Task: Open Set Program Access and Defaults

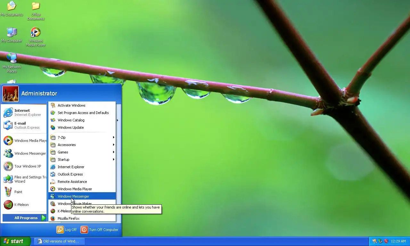Action: 82,113
